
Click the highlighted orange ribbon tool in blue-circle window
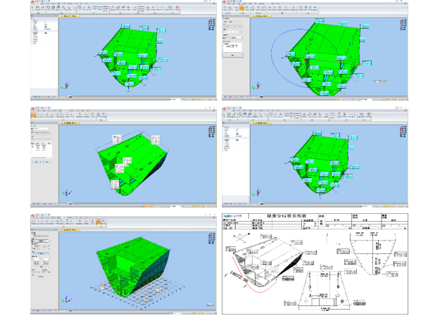[x=241, y=8]
